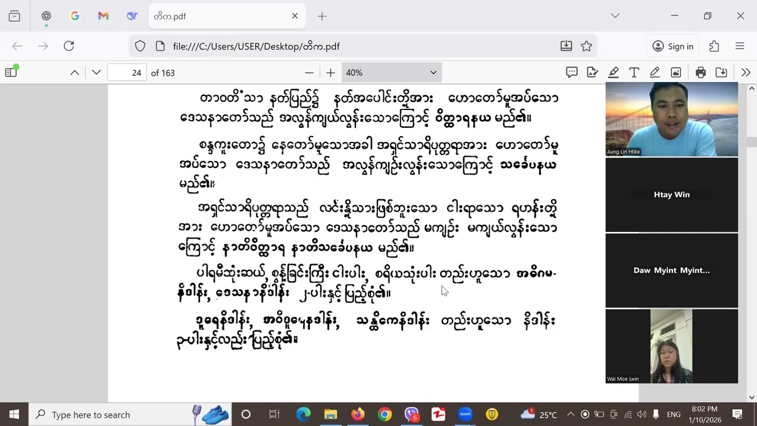Viewport: 757px width, 426px height.
Task: Open Google Chrome from taskbar
Action: [x=385, y=415]
